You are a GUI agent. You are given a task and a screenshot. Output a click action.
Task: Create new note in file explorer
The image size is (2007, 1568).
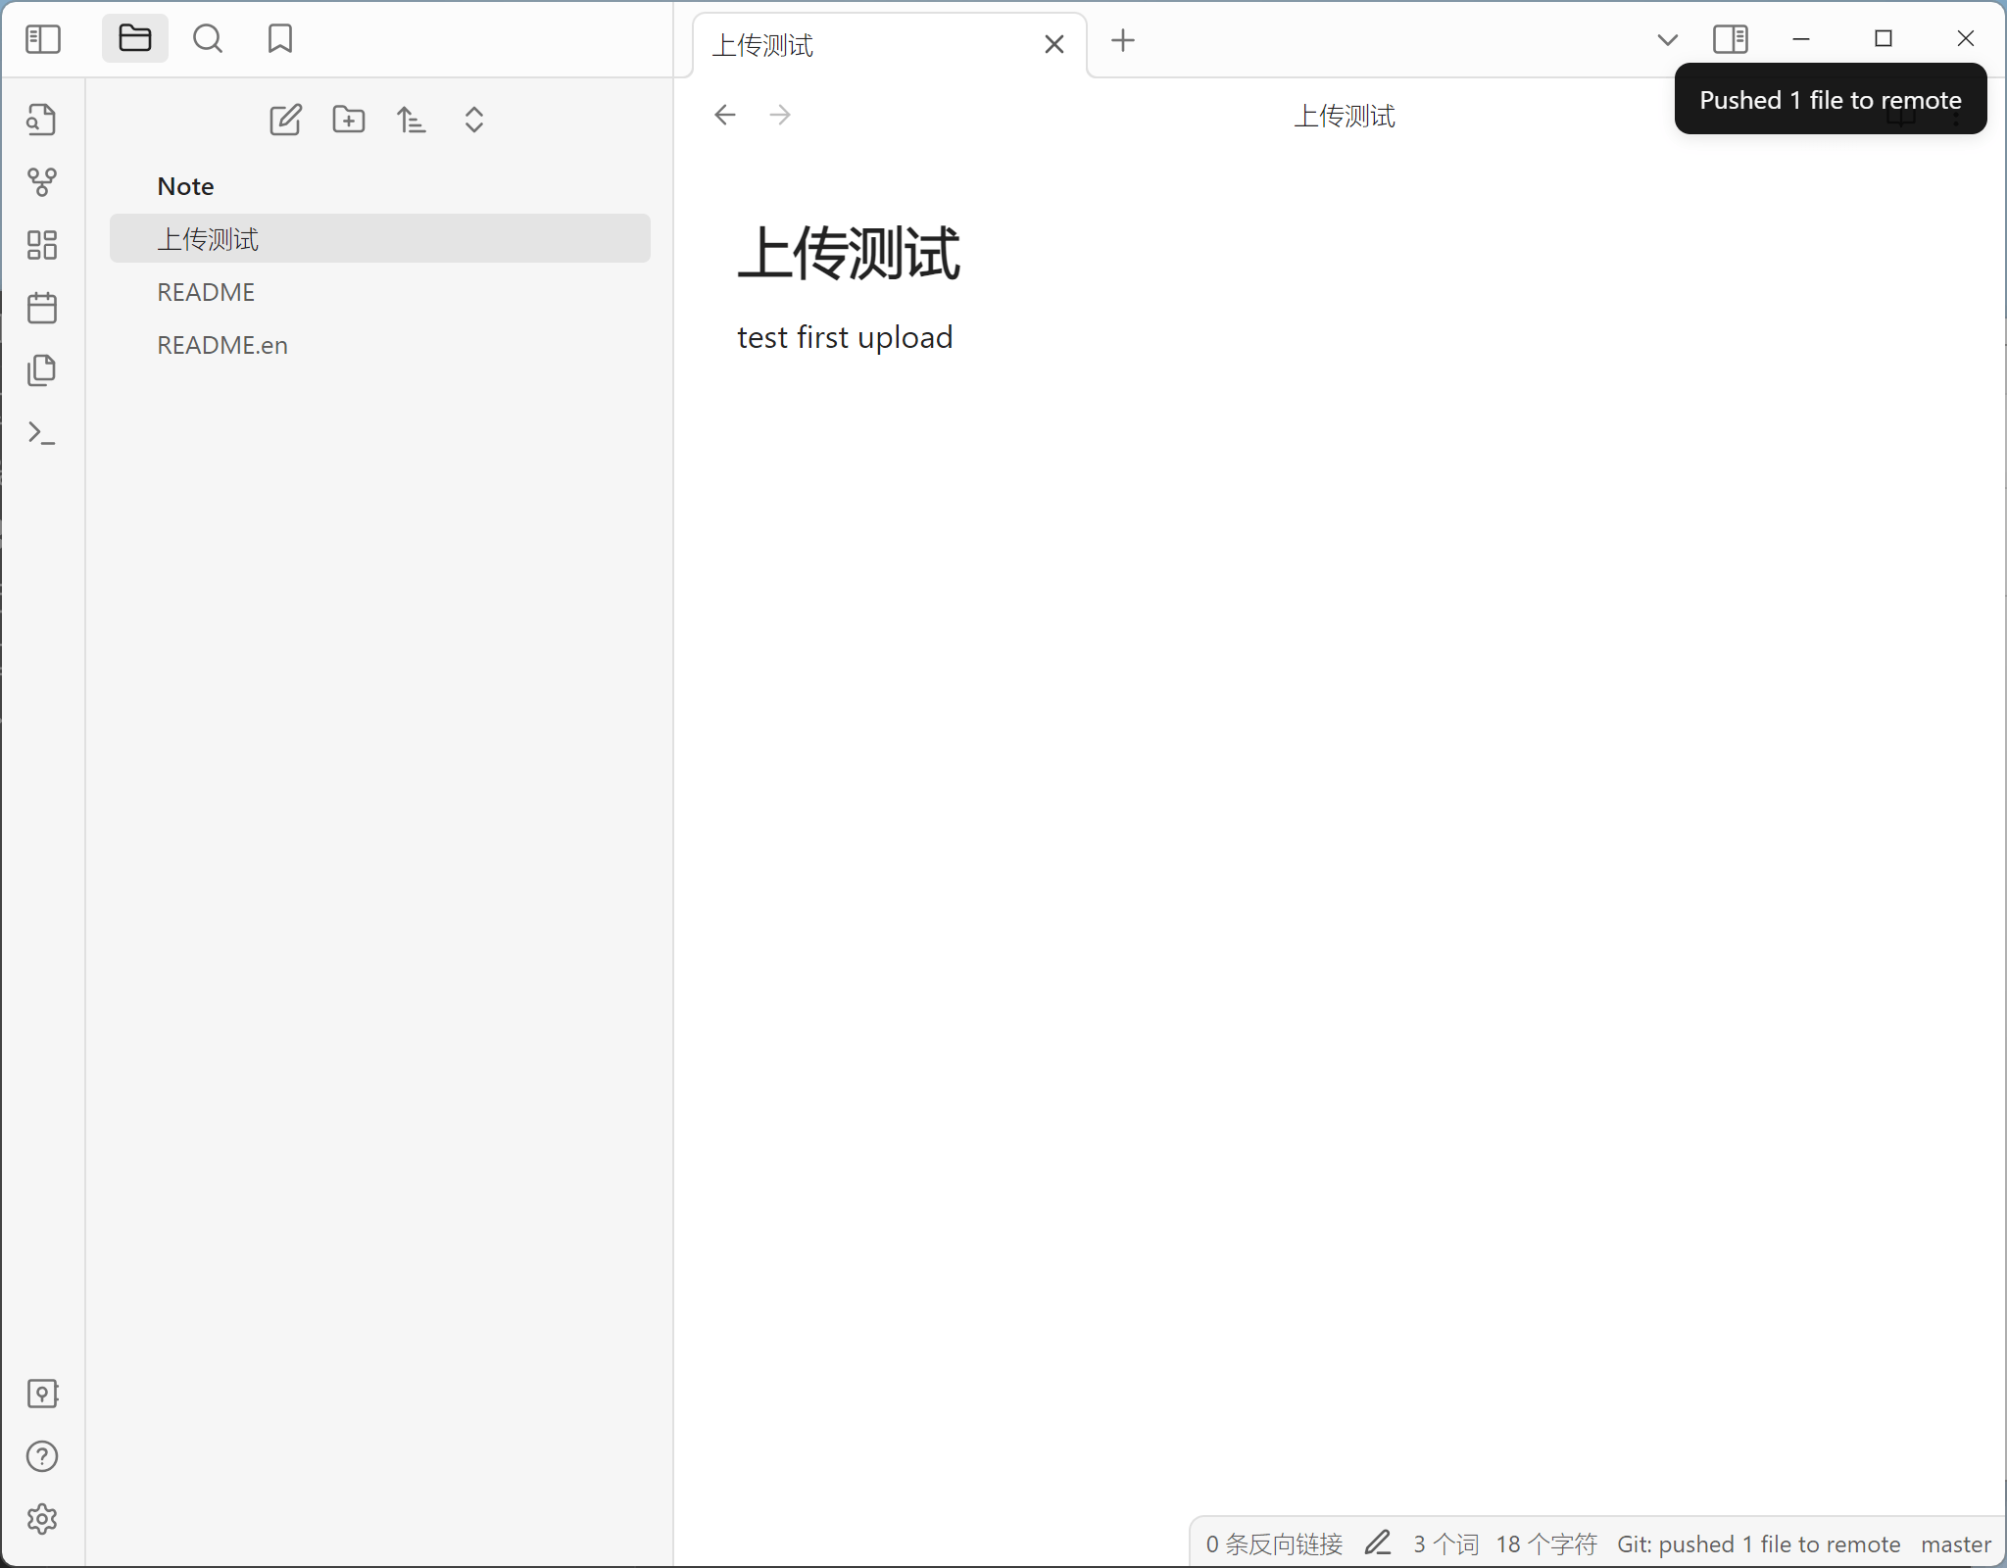coord(285,120)
